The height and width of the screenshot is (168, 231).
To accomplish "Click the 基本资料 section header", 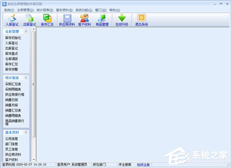I will click(16, 133).
